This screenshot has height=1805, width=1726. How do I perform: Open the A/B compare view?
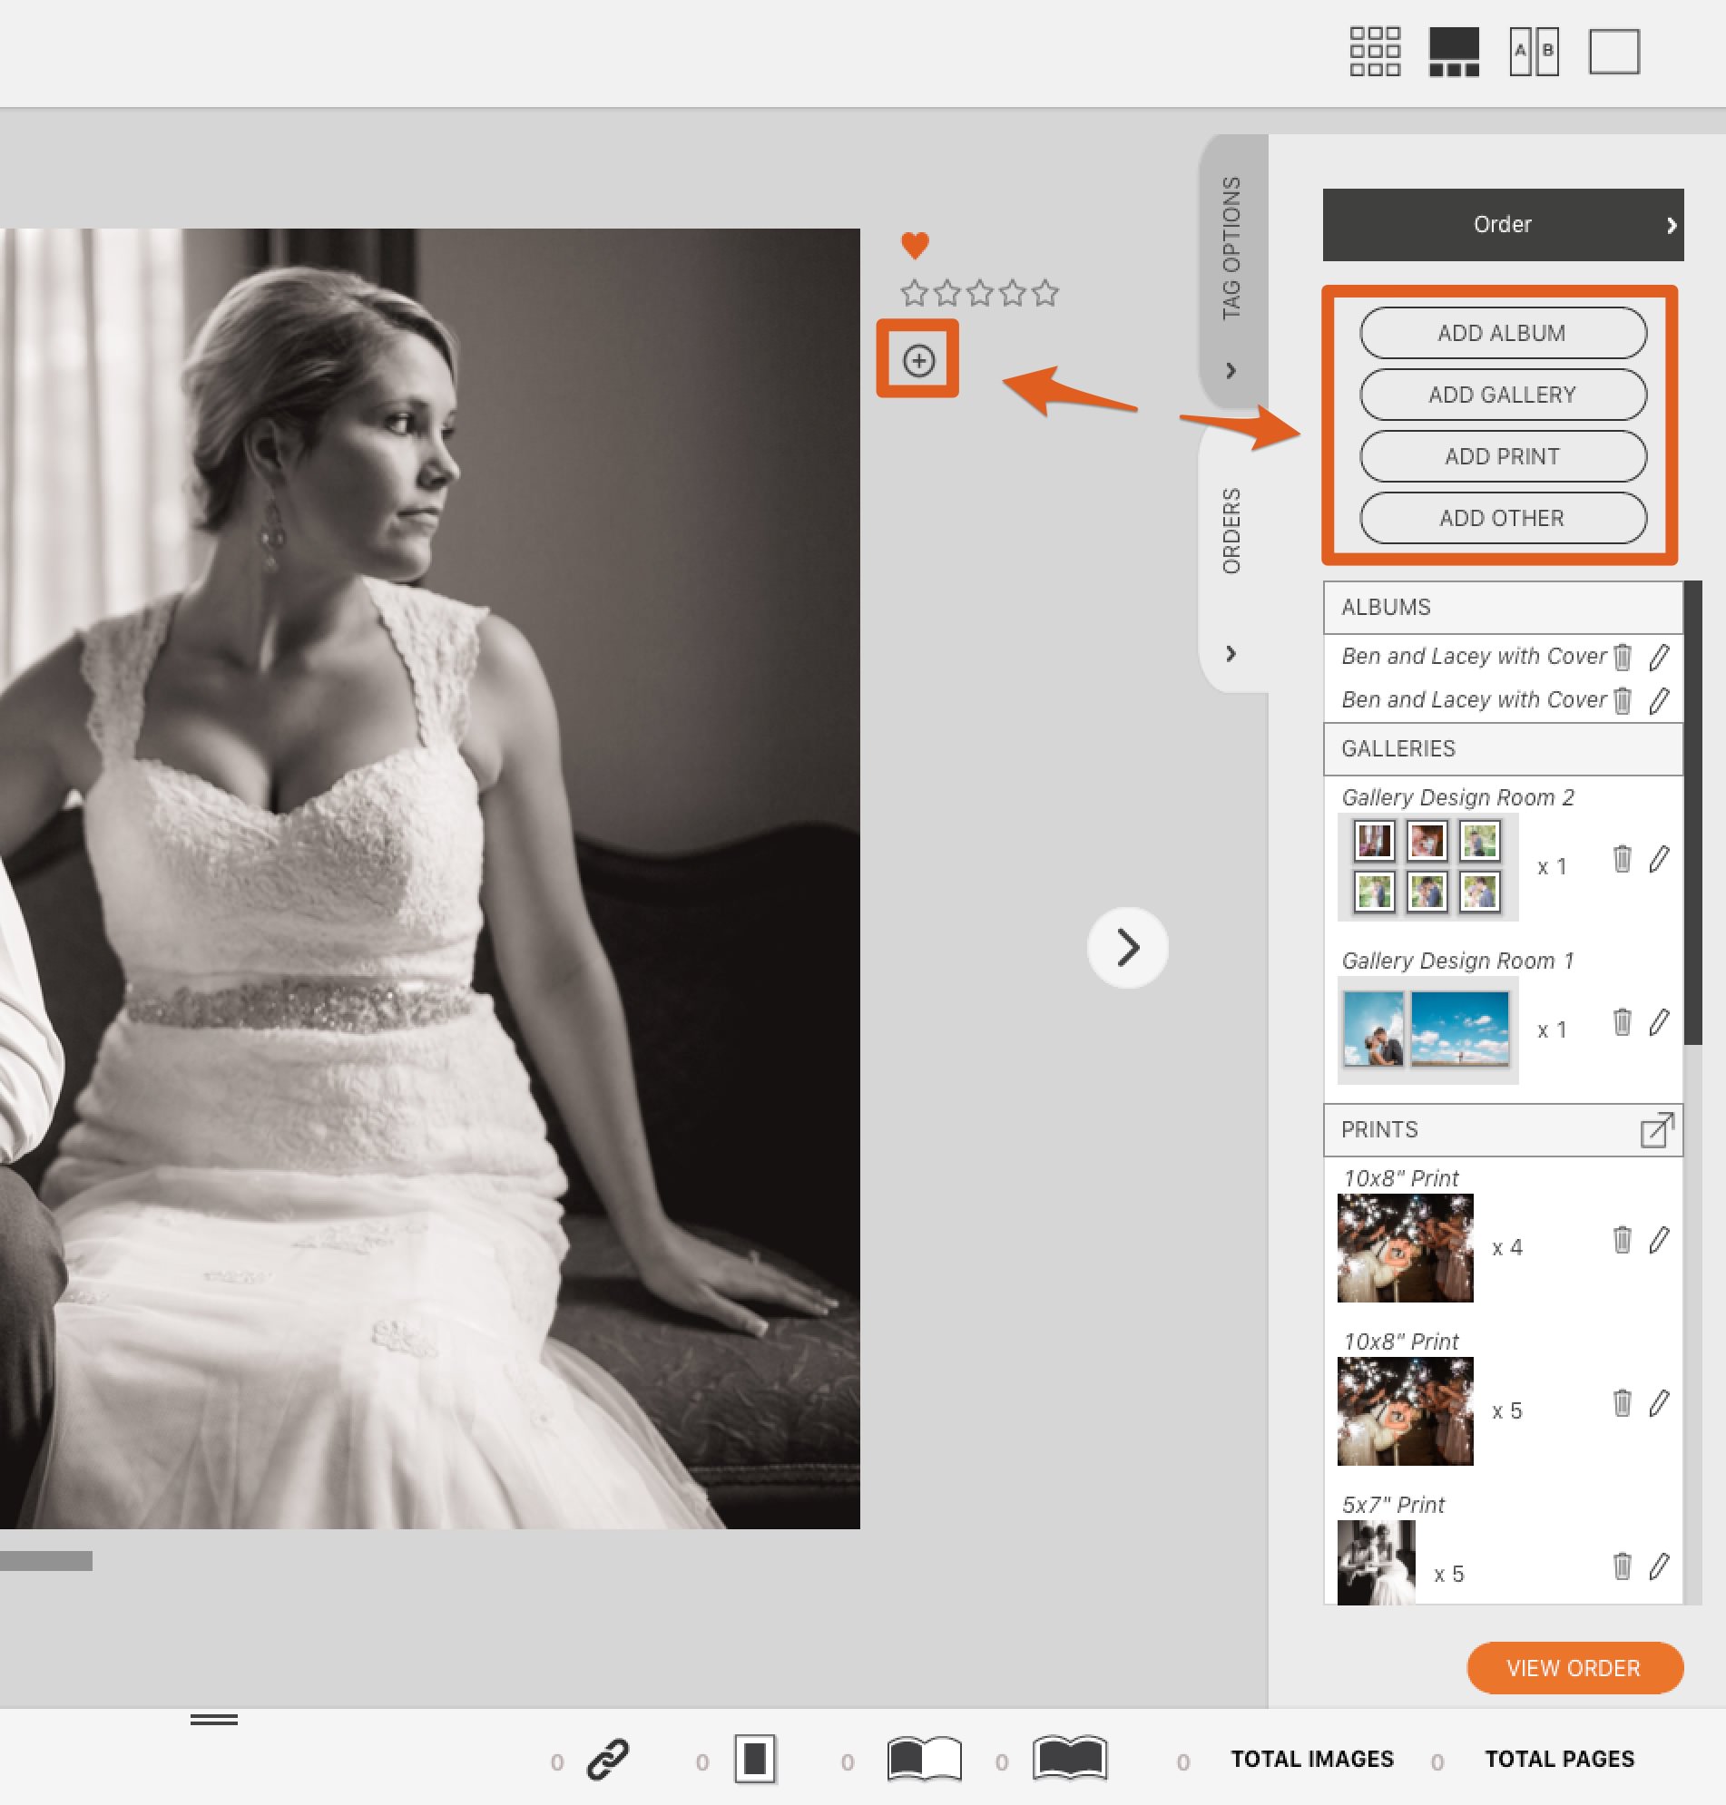(x=1534, y=52)
